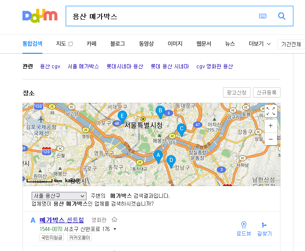This screenshot has height=251, width=305.
Task: Switch to the 웹문서 tab
Action: point(203,44)
